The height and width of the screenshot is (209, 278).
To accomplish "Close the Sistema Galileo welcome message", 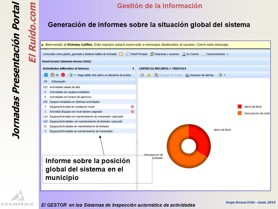I will coord(42,45).
